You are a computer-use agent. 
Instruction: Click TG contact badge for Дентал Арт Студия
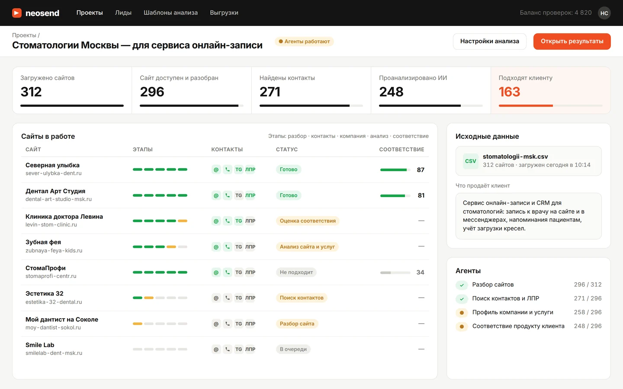tap(238, 195)
